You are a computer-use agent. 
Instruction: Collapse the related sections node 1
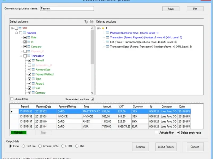(x=99, y=28)
